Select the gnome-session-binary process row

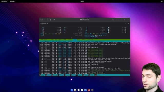tap(85, 69)
